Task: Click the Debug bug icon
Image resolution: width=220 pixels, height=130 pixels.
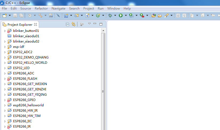Action: click(x=110, y=15)
